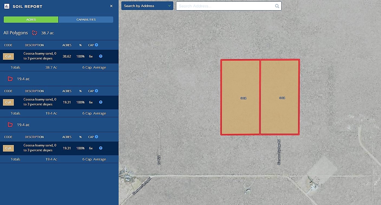Click the first 19.4 ac polygon heading

[x=23, y=79]
